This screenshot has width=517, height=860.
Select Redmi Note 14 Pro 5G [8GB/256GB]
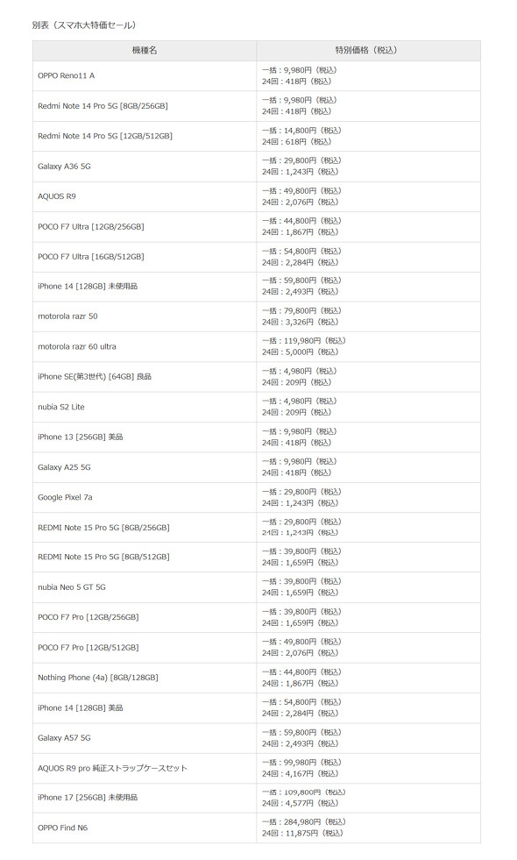pyautogui.click(x=103, y=106)
